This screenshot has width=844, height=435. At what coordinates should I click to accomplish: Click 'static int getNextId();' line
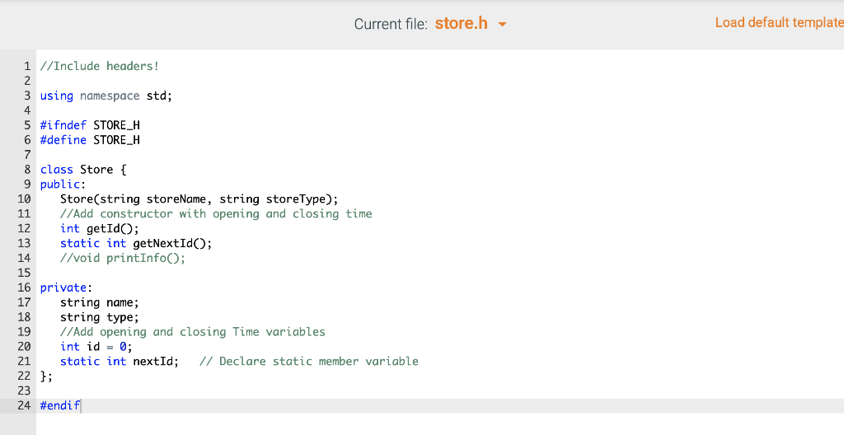136,243
